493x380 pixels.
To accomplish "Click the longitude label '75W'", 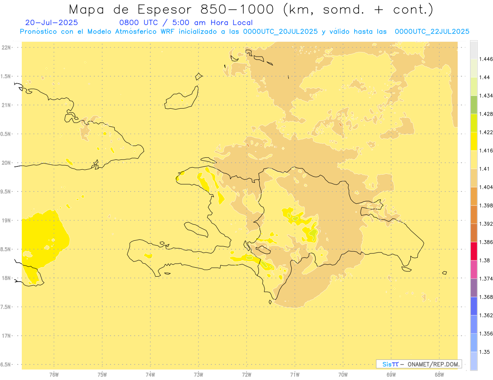I will (102, 374).
